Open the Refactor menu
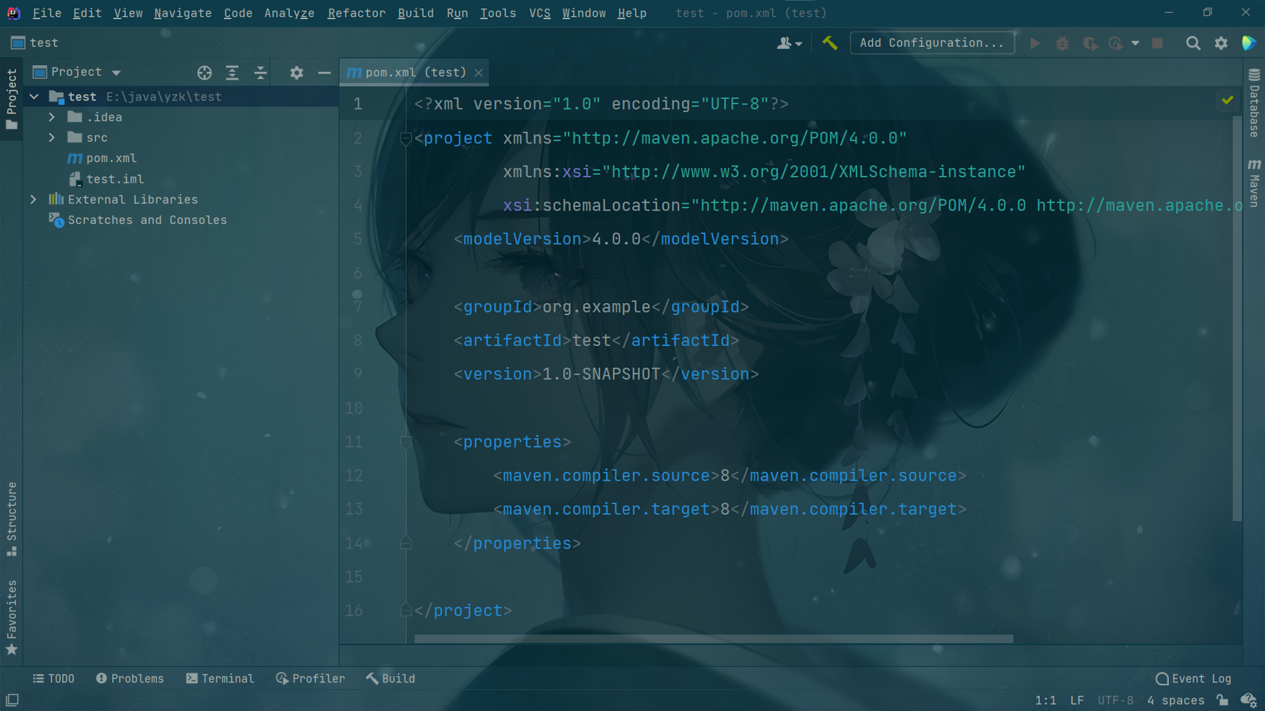 click(x=356, y=13)
